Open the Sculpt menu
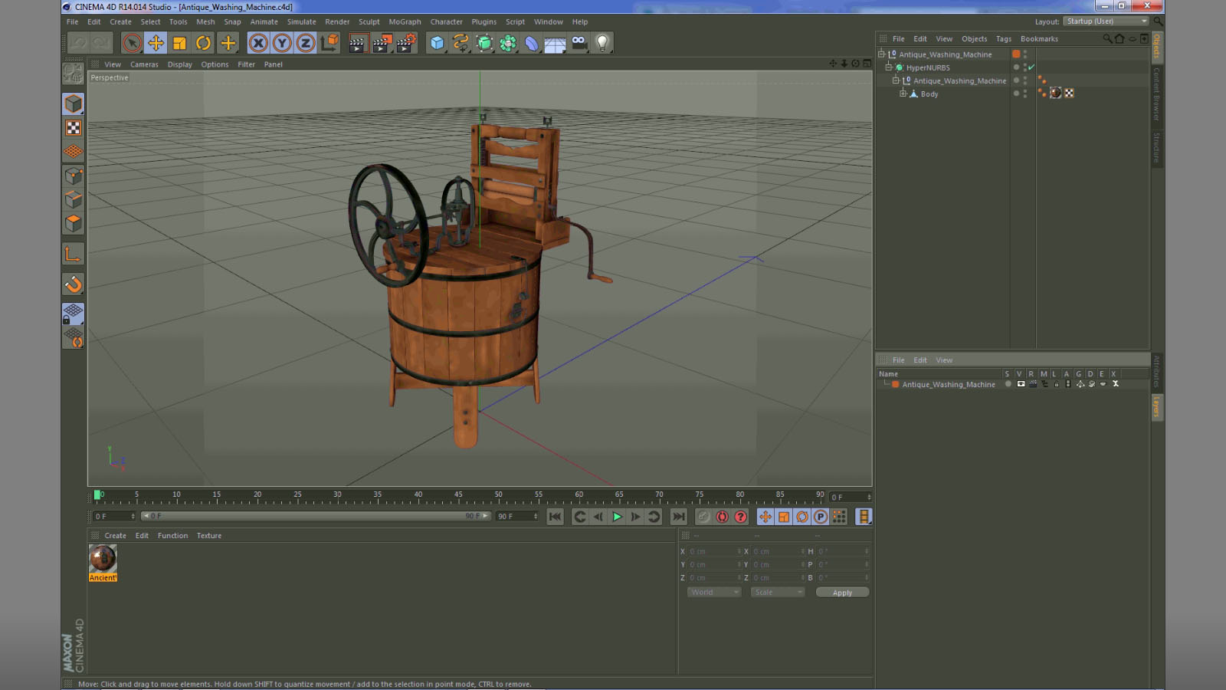 click(x=369, y=21)
